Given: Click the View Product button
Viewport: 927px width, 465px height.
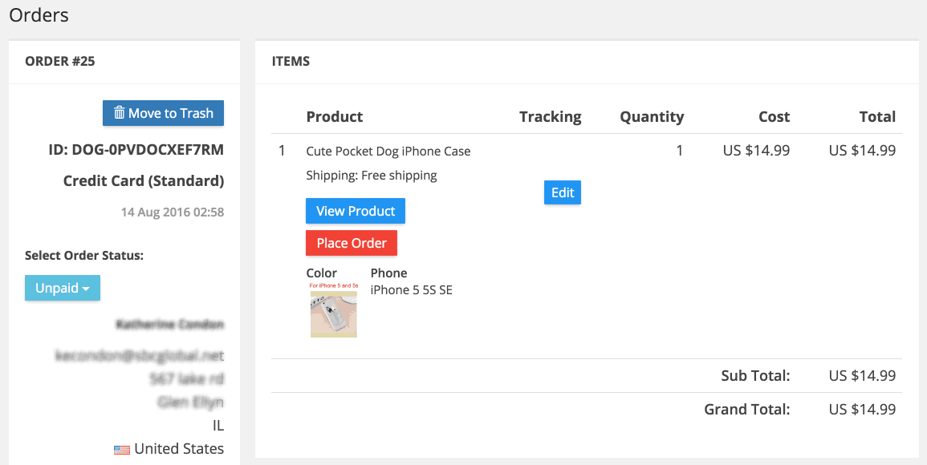Looking at the screenshot, I should coord(356,211).
